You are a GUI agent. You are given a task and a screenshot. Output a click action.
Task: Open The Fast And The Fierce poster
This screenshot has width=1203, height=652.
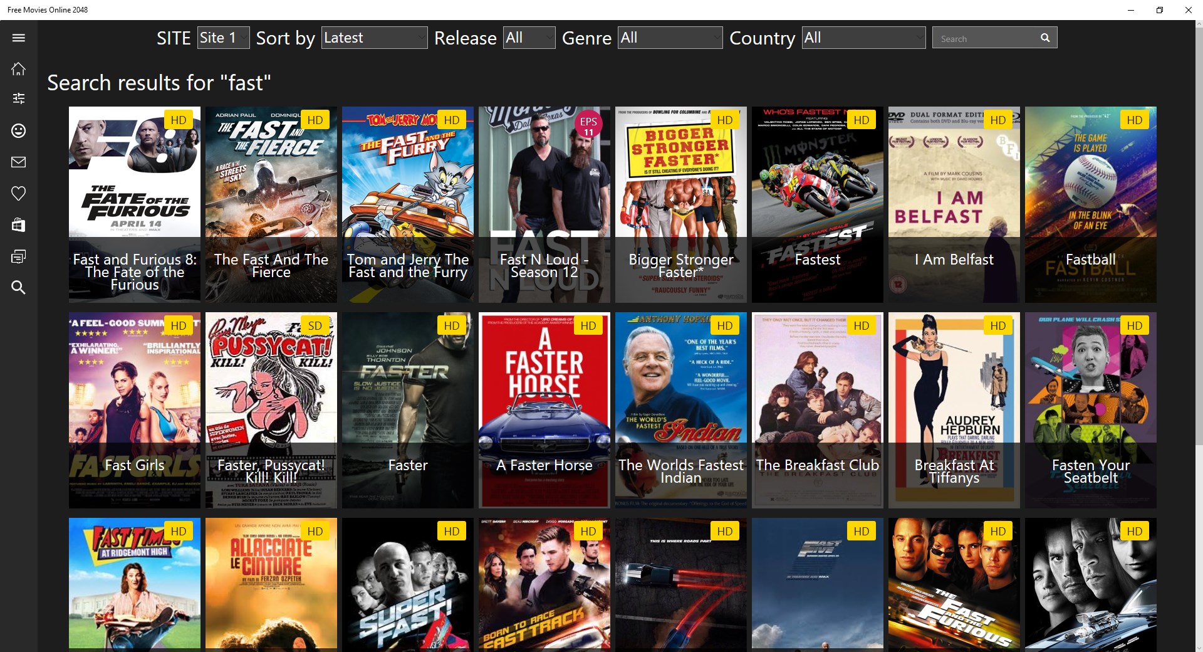[271, 204]
